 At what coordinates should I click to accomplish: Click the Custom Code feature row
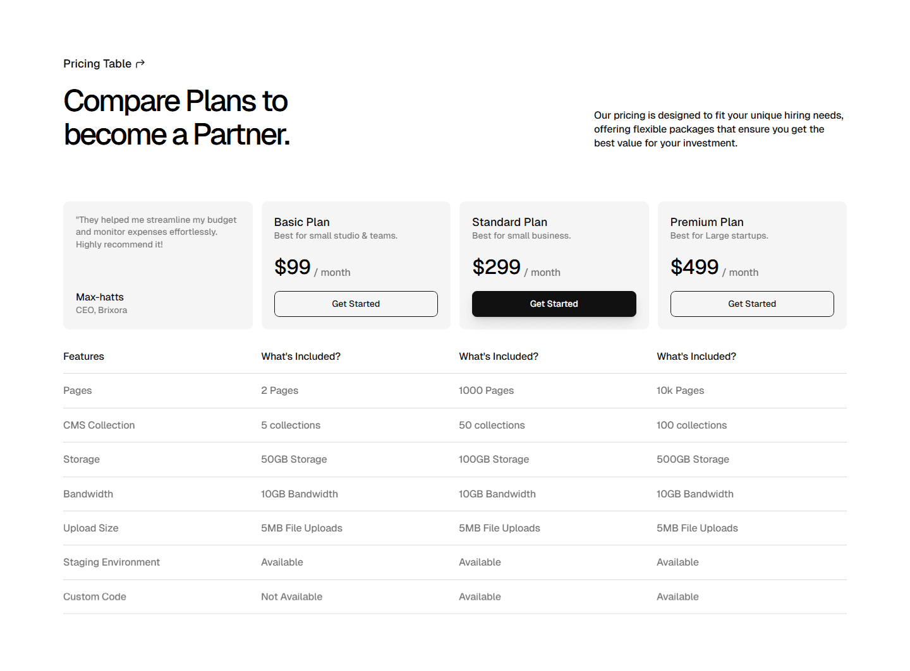94,597
